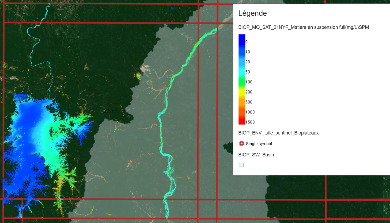Click the 1000 value on the color scale
Viewport: 390px width, 223px height.
click(250, 112)
